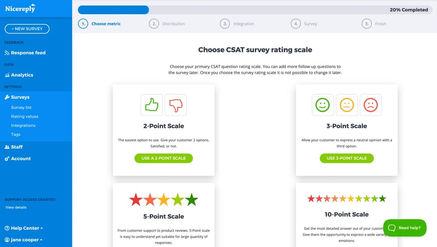Go to the Integration step
The width and height of the screenshot is (437, 247).
click(243, 24)
